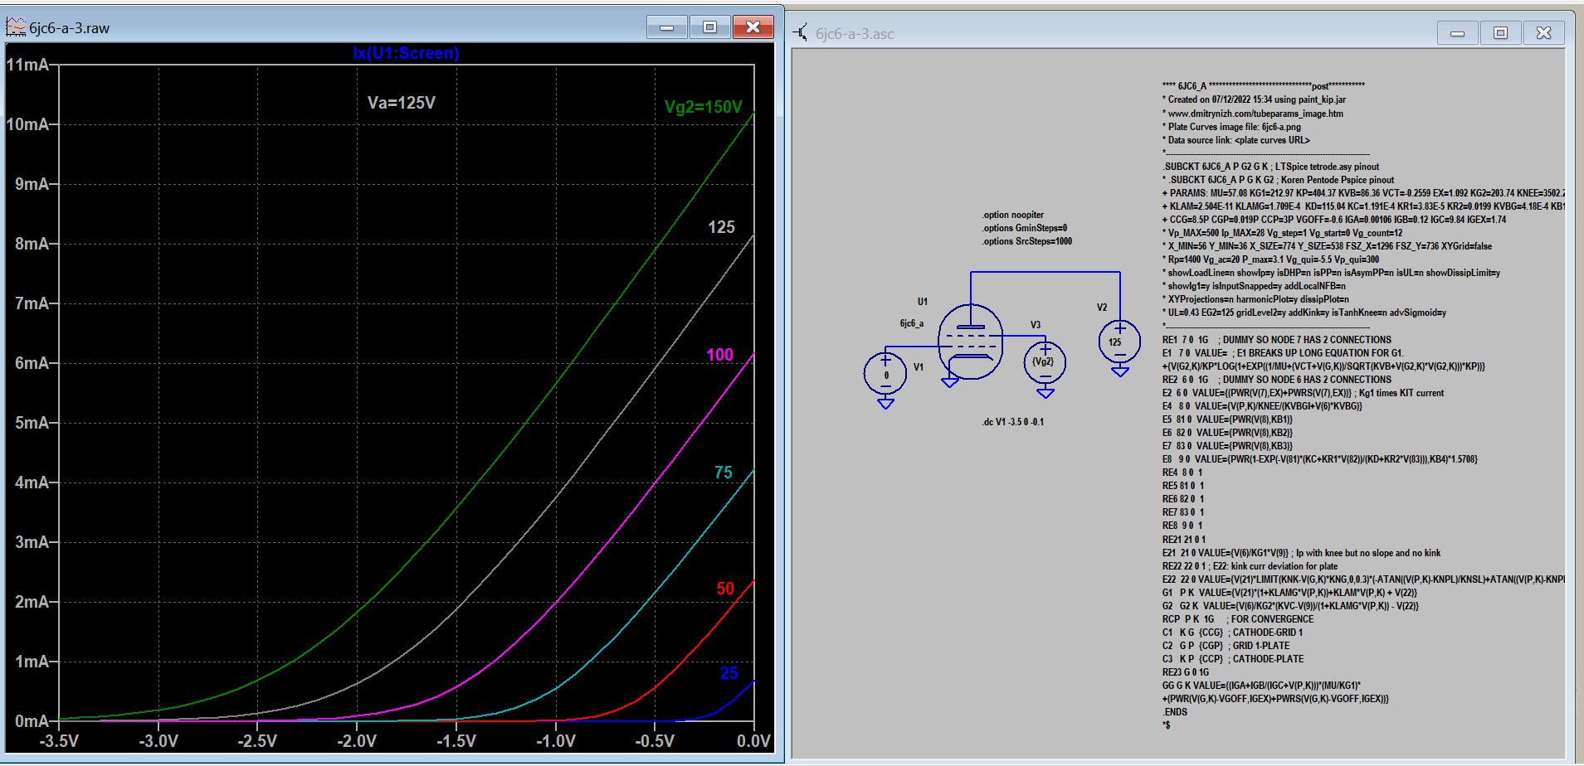The height and width of the screenshot is (766, 1584).
Task: Click the blue curve label 25
Action: coord(729,673)
